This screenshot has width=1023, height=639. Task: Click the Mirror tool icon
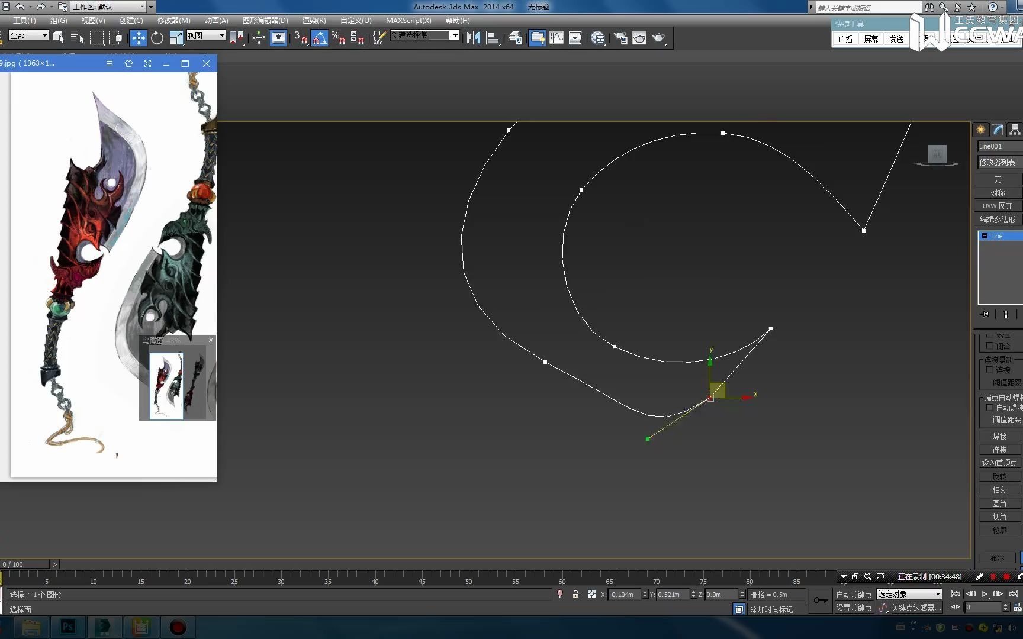[473, 37]
